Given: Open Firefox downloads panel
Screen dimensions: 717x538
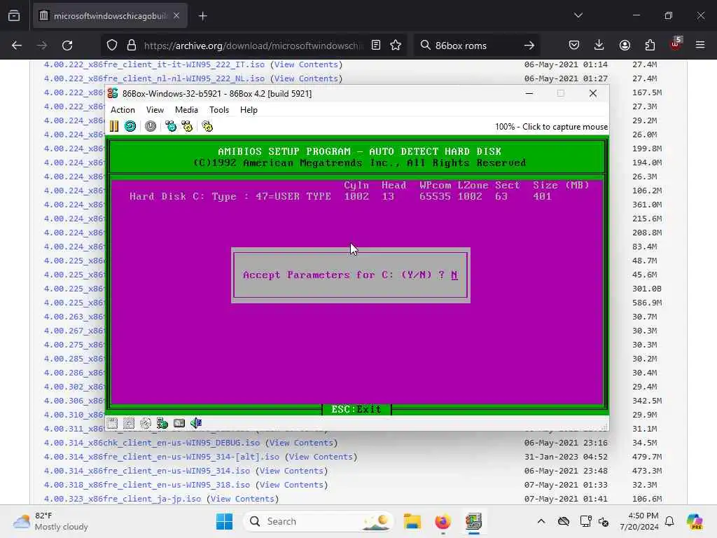Looking at the screenshot, I should (599, 46).
